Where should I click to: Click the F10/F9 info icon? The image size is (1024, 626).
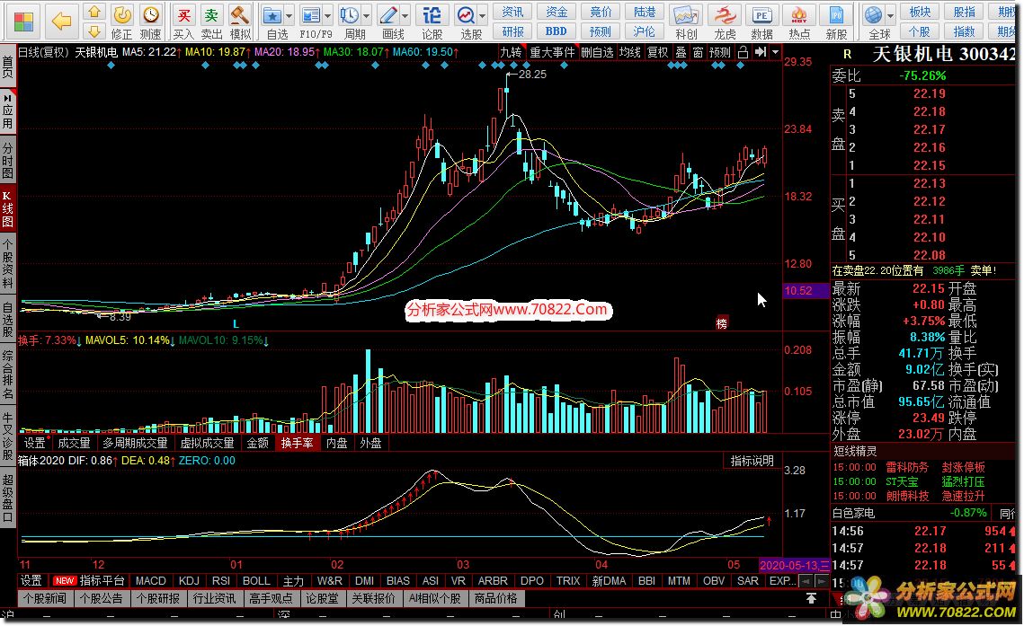(x=311, y=15)
